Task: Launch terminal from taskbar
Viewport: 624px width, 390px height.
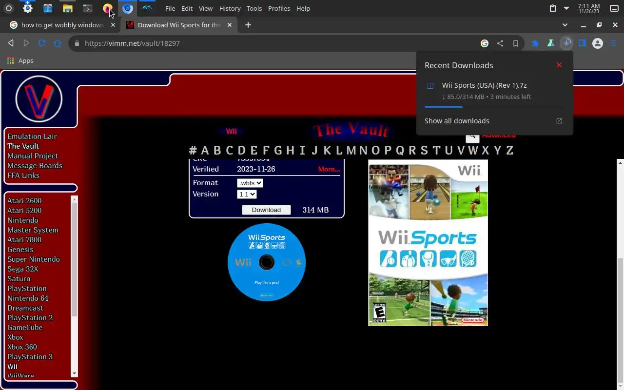Action: tap(87, 8)
